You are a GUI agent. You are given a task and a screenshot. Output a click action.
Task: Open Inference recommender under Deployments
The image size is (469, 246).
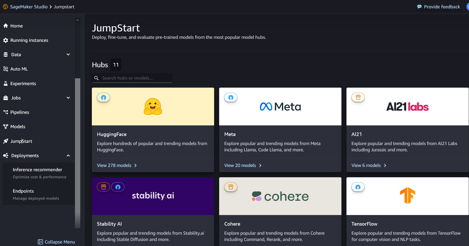point(37,169)
